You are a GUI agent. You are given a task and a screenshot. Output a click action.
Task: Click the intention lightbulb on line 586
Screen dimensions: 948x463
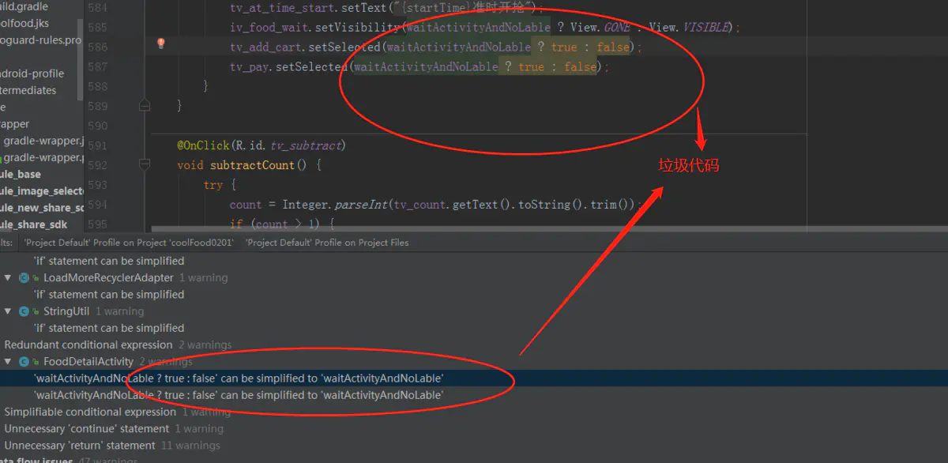[x=161, y=44]
